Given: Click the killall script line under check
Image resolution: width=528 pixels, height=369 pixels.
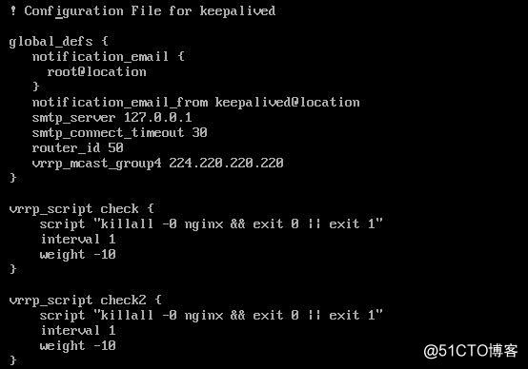Looking at the screenshot, I should click(x=212, y=223).
